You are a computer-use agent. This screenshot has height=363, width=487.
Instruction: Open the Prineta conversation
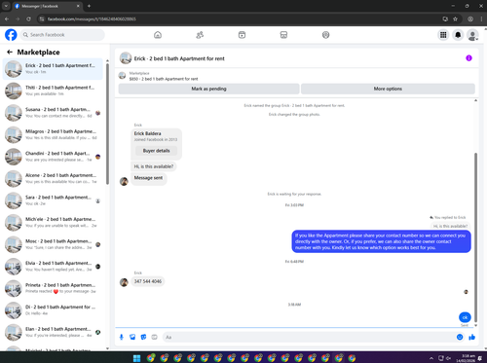click(53, 289)
